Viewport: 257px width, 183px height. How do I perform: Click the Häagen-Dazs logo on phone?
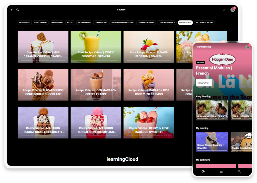coord(222,59)
